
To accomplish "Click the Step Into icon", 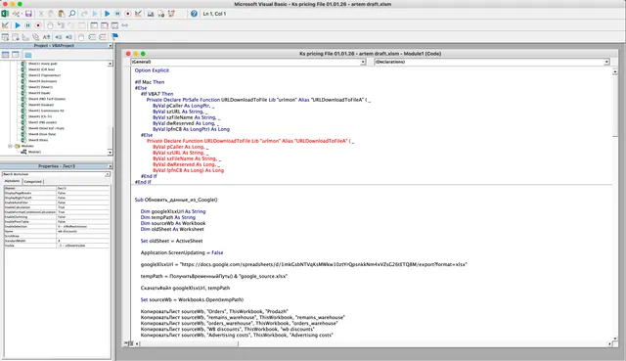I will click(x=61, y=25).
